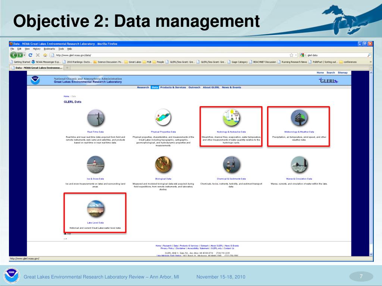Click the Meteorology & Weather Data link
This screenshot has height=286, width=382.
tap(299, 132)
